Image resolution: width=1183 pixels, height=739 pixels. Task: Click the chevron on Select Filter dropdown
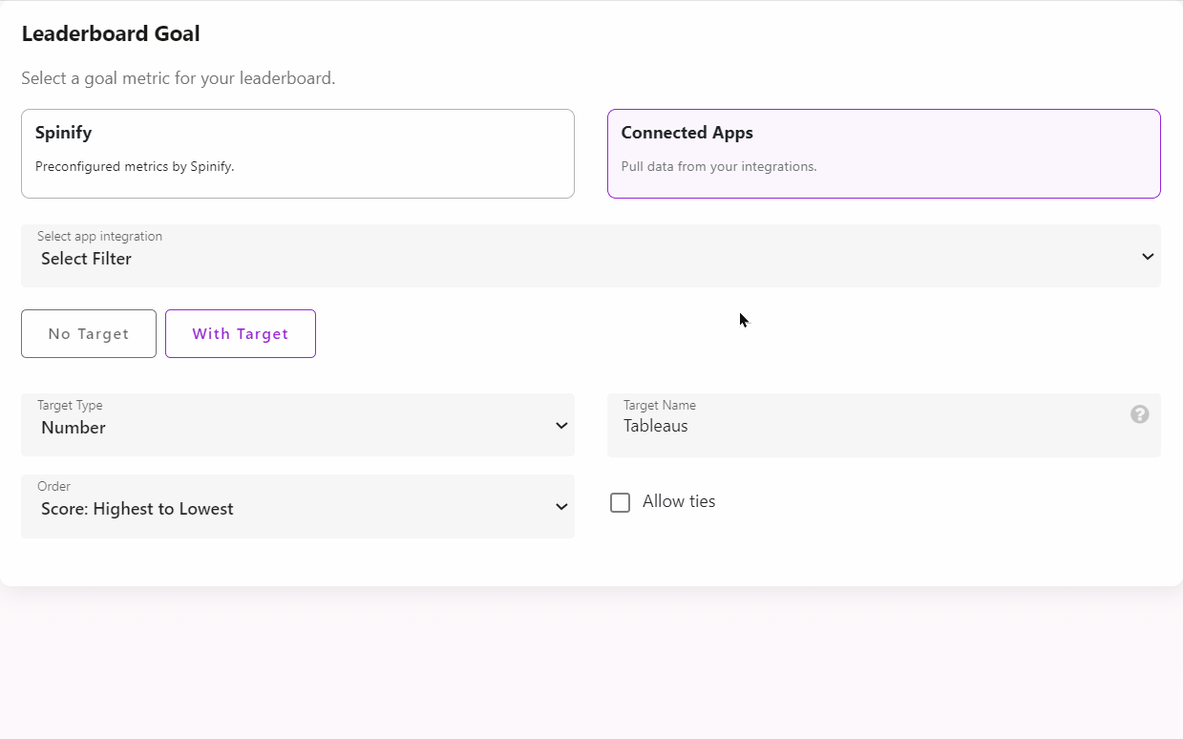pos(1147,256)
